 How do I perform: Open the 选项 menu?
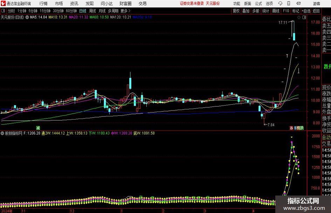[269, 3]
